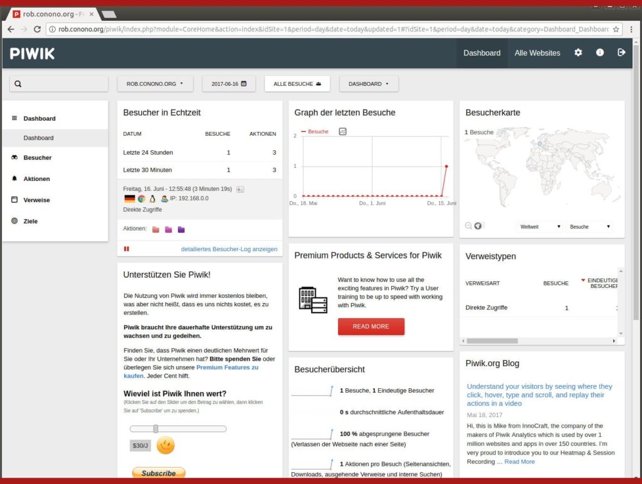This screenshot has width=642, height=484.
Task: Click the building server icon in Premium widget
Action: click(x=313, y=300)
